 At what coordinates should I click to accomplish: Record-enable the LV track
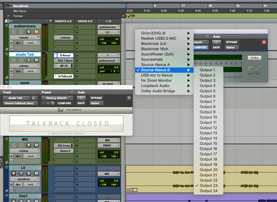[14, 173]
